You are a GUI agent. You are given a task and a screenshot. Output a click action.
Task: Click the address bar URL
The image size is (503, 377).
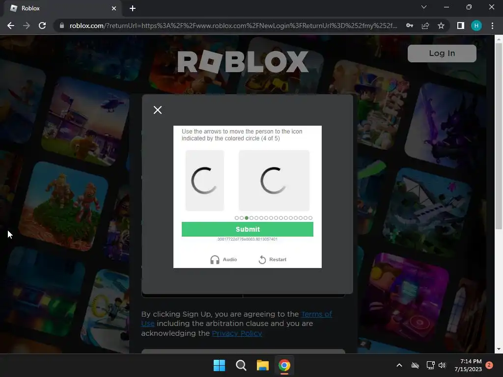(x=233, y=26)
